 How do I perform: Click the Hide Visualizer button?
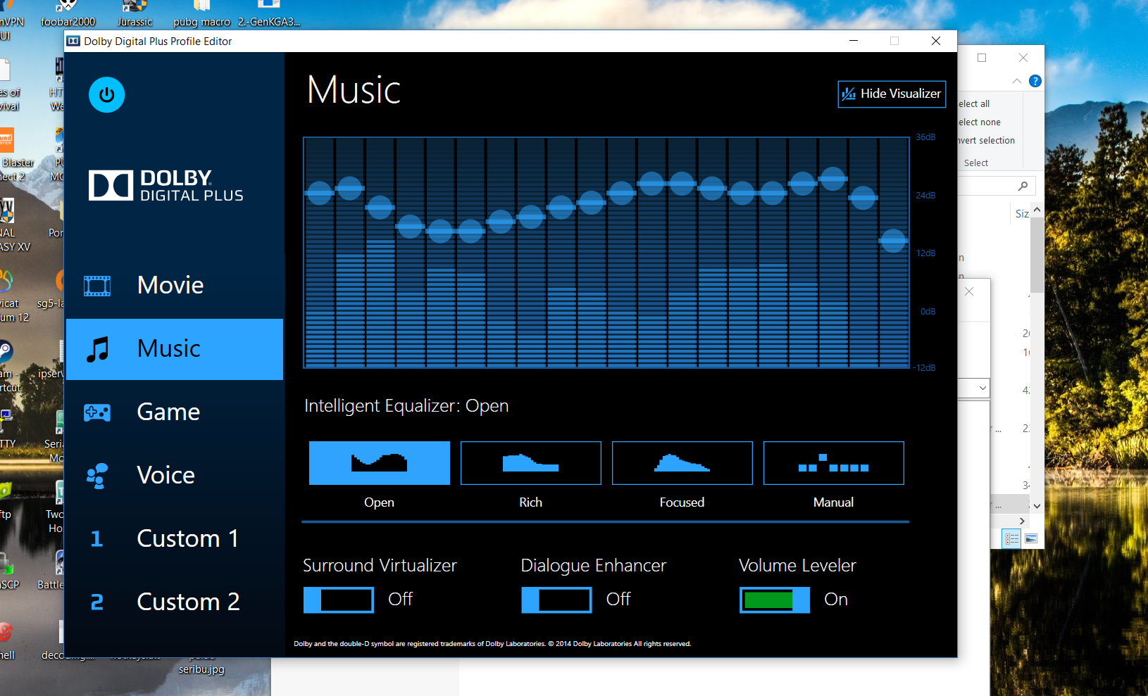(x=892, y=94)
